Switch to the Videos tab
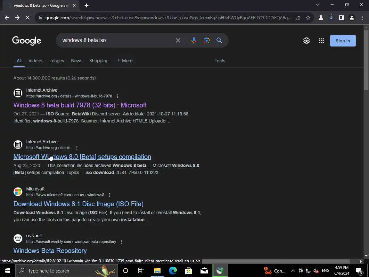 (x=36, y=61)
